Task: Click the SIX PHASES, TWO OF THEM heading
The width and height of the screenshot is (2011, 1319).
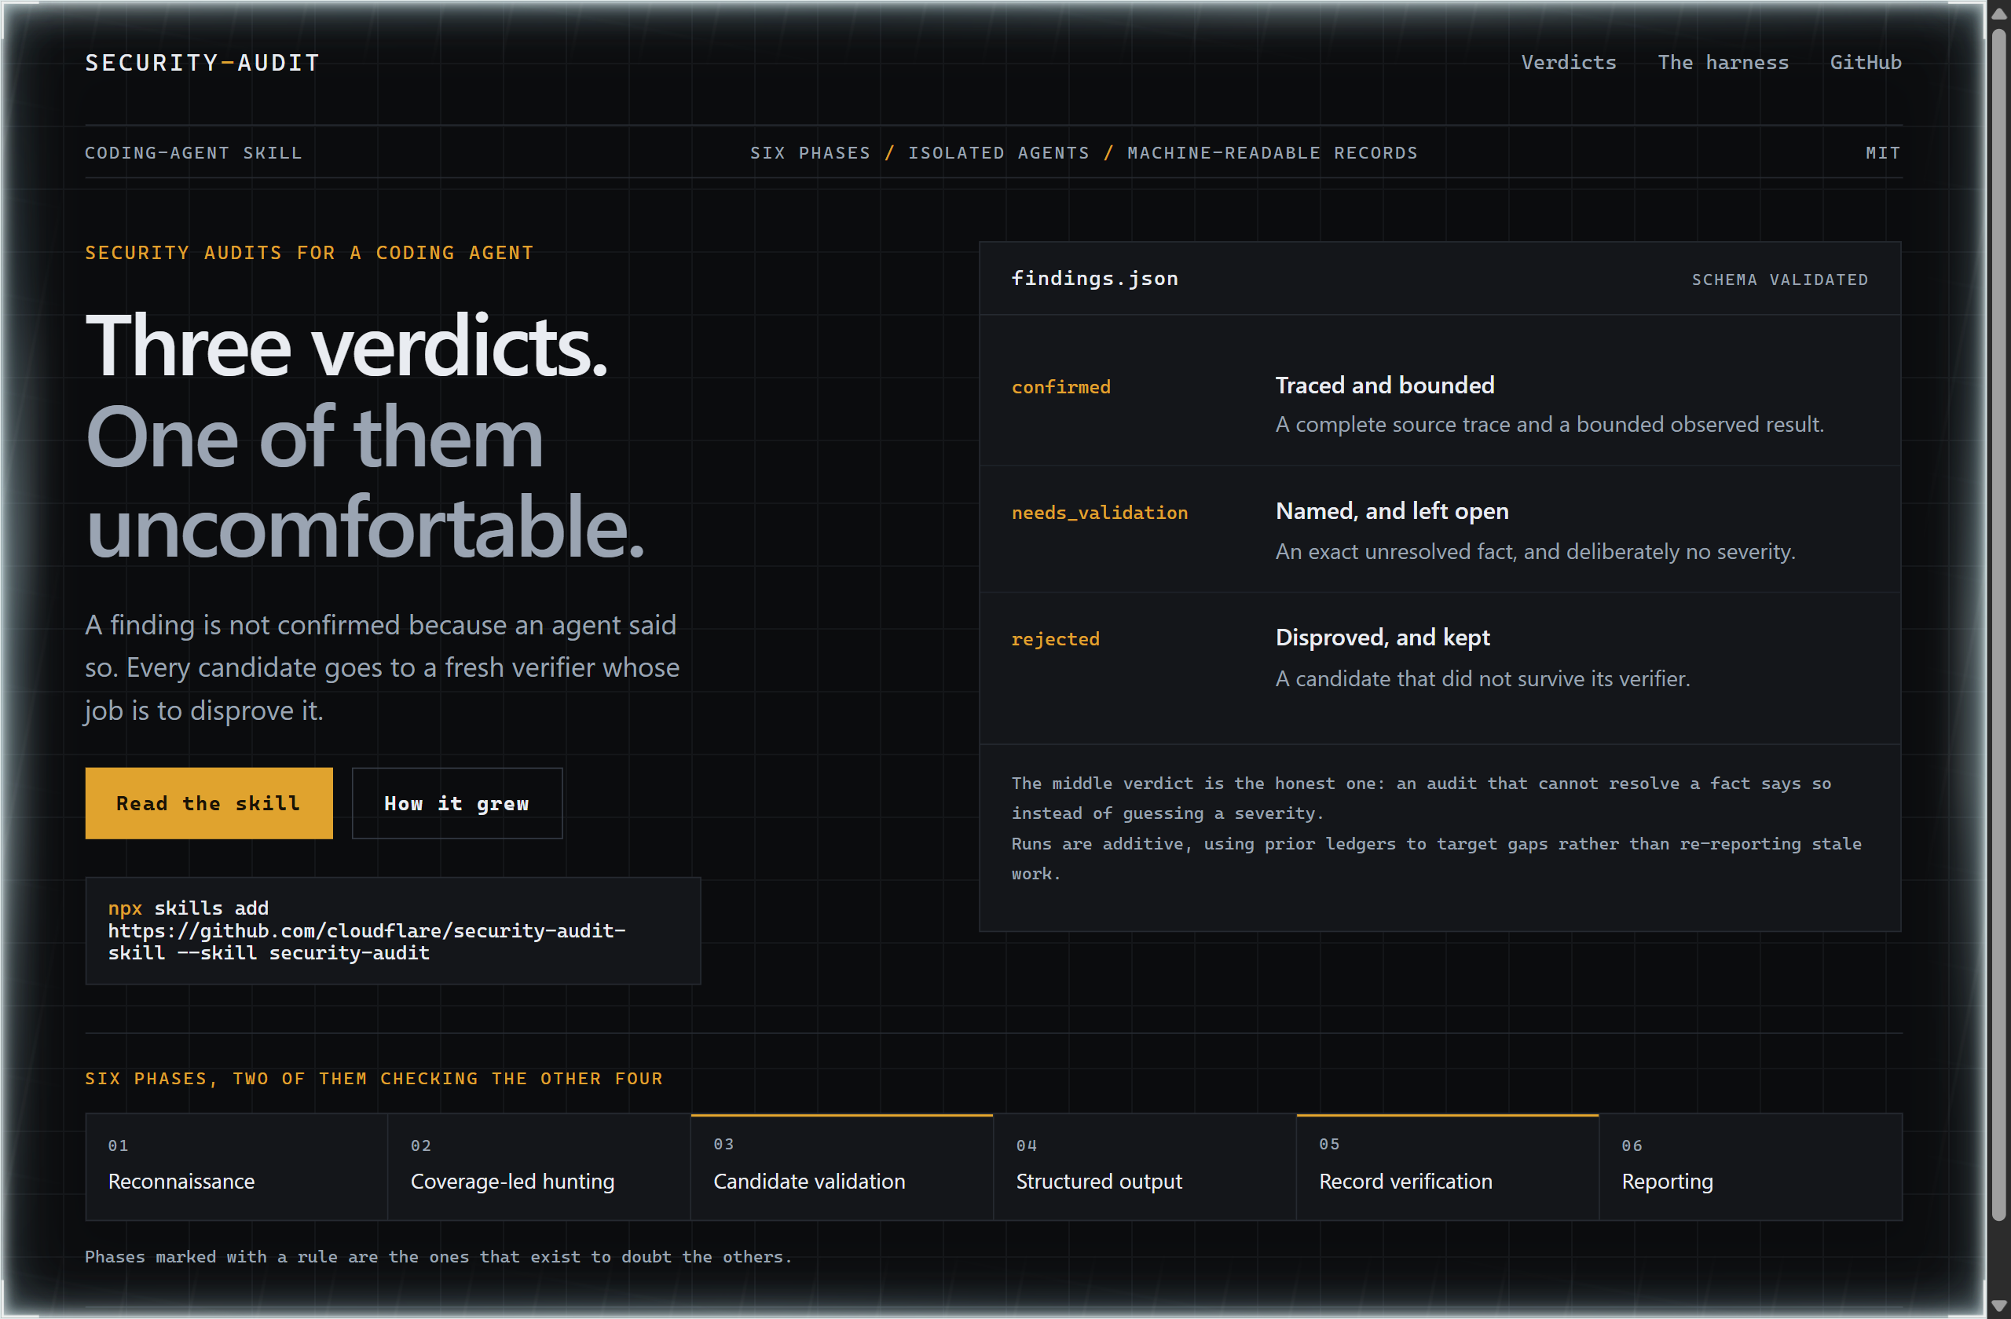Action: 375,1078
